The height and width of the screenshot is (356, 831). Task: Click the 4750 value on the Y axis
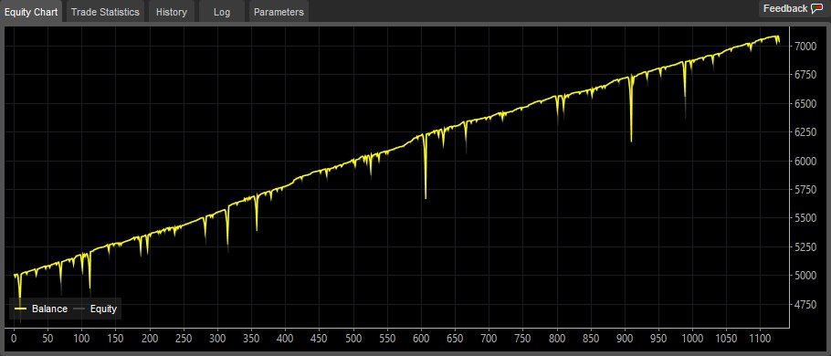click(x=805, y=304)
